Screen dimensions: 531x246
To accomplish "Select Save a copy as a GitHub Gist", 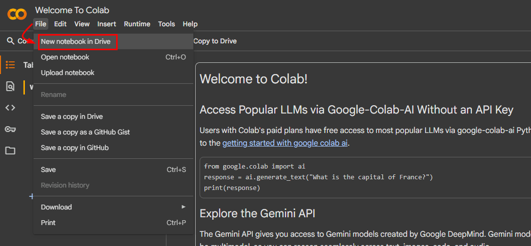I will click(85, 132).
